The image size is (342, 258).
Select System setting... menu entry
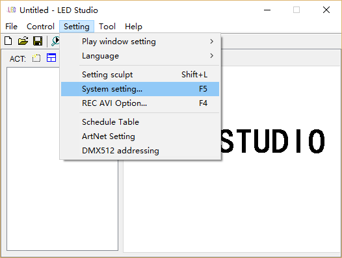pyautogui.click(x=140, y=89)
